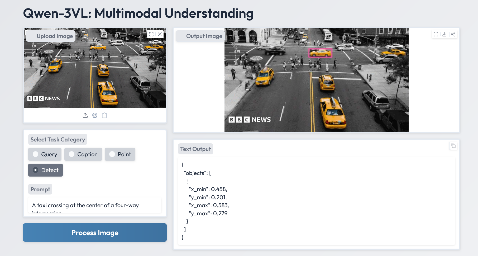View the output image in fullscreen

pos(436,34)
